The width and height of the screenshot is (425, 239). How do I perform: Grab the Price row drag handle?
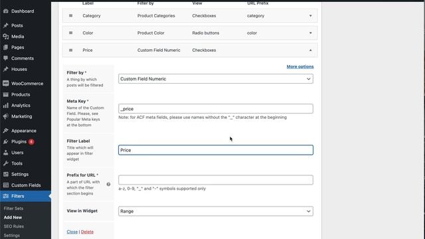pyautogui.click(x=71, y=50)
